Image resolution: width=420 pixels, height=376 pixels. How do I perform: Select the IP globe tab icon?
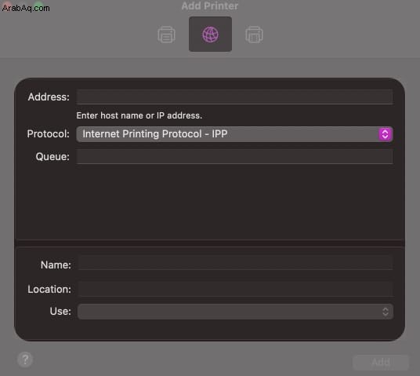[210, 34]
